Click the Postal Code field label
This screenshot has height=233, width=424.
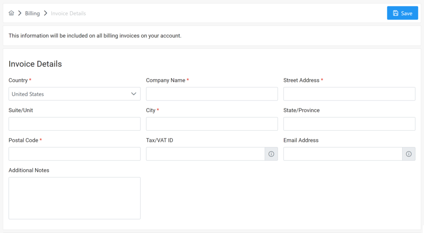click(23, 140)
